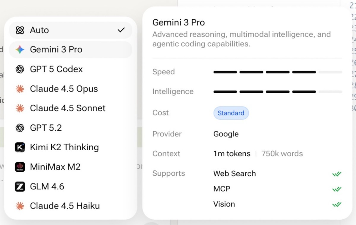Image resolution: width=356 pixels, height=225 pixels.
Task: Click the GLM 4.6 Z logo icon
Action: 20,186
